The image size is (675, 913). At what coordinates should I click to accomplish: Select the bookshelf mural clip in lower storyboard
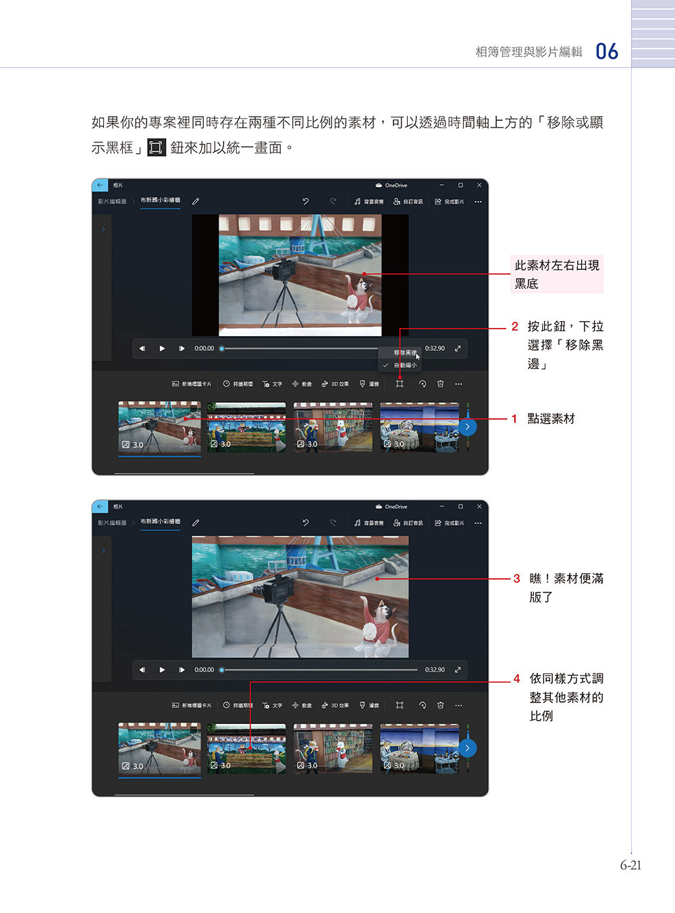point(333,748)
